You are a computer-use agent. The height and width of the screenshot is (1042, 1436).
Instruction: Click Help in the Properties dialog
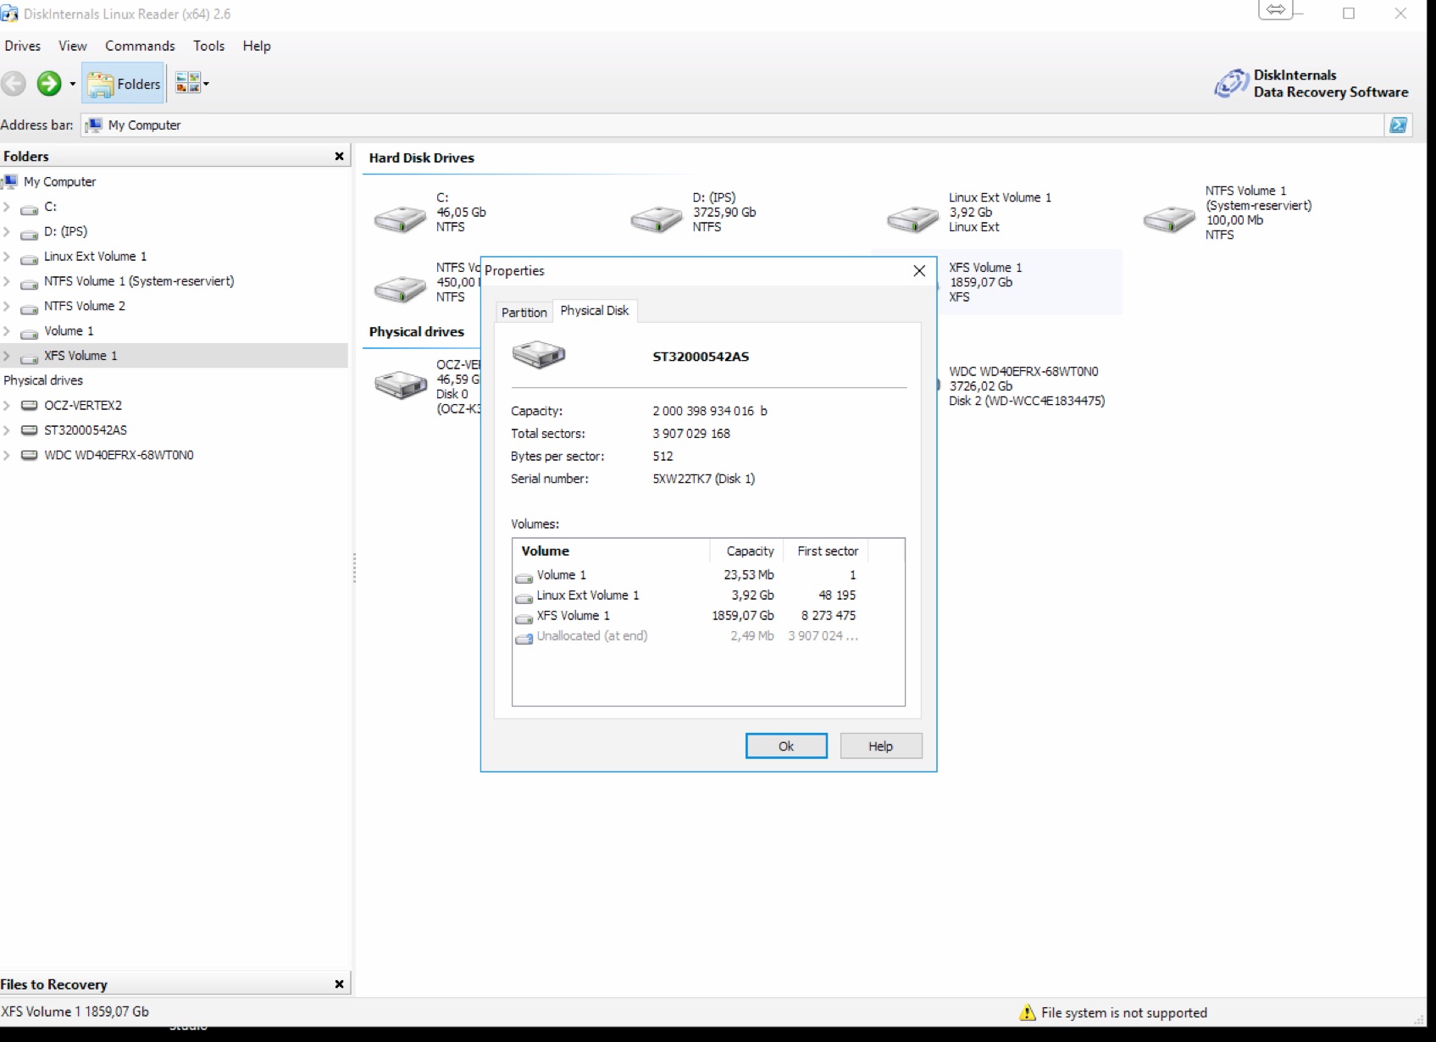tap(880, 745)
